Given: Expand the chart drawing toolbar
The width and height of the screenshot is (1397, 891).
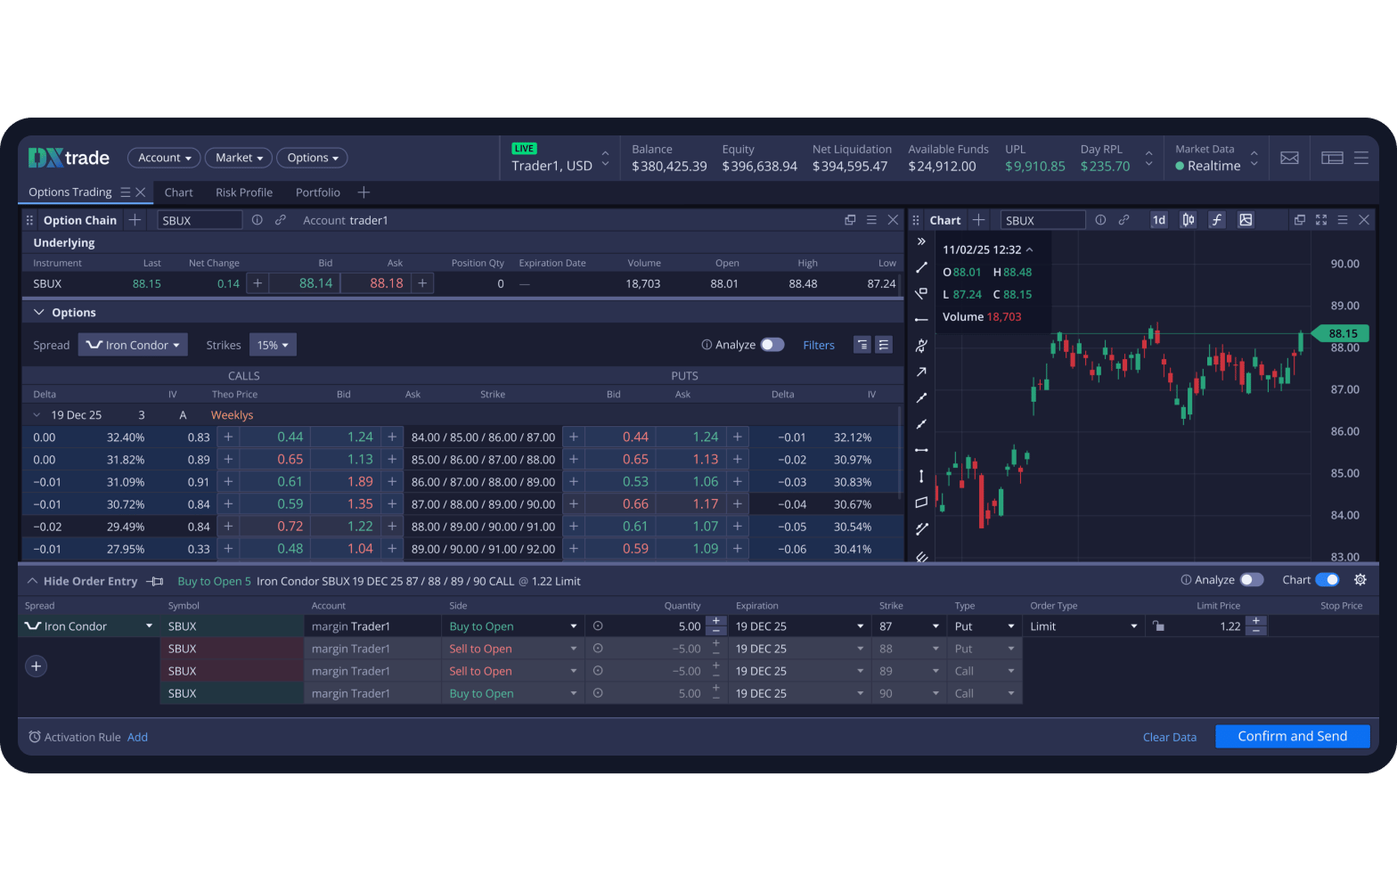Looking at the screenshot, I should (x=921, y=241).
